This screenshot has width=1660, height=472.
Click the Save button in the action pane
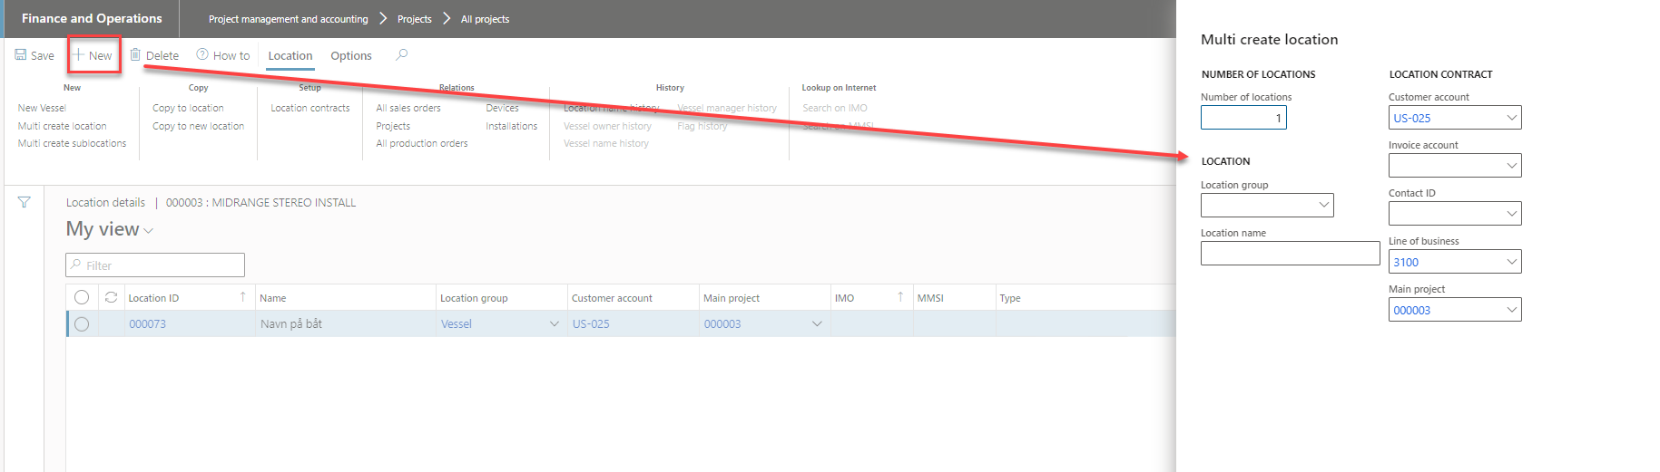coord(34,55)
